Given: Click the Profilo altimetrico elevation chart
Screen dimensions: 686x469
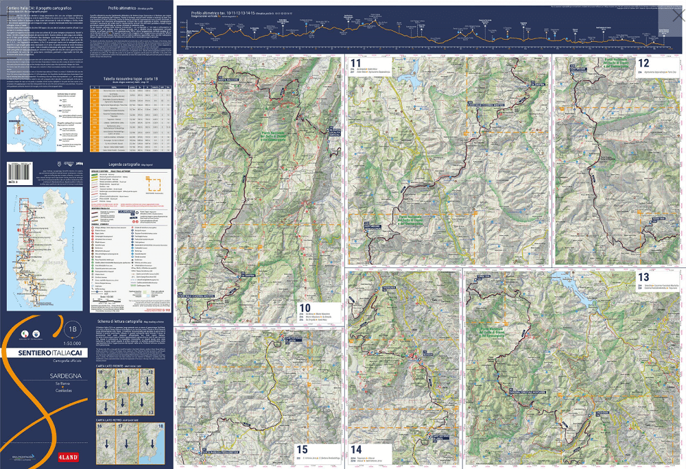Looking at the screenshot, I should point(425,31).
